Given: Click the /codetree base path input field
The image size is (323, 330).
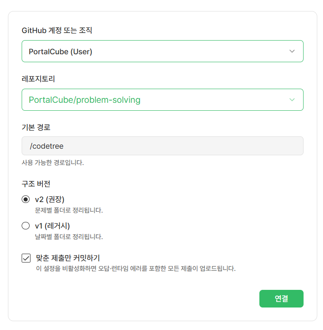Looking at the screenshot, I should pyautogui.click(x=162, y=146).
